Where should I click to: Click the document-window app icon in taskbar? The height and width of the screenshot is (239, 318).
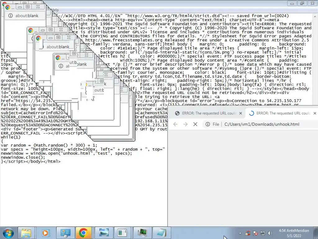click(122, 233)
